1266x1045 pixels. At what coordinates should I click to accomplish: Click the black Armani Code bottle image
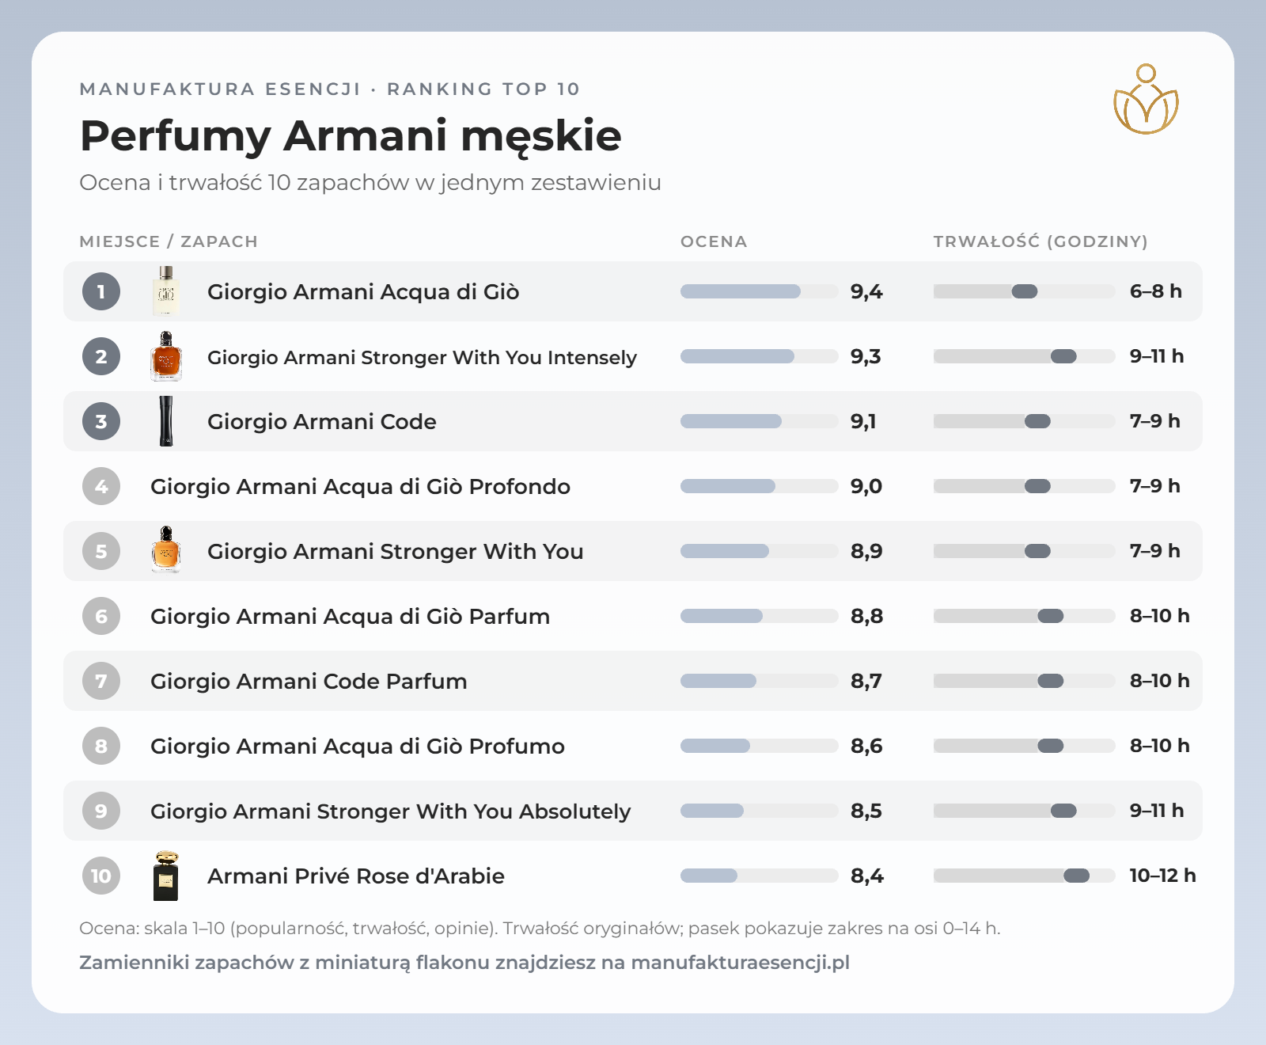[x=166, y=421]
